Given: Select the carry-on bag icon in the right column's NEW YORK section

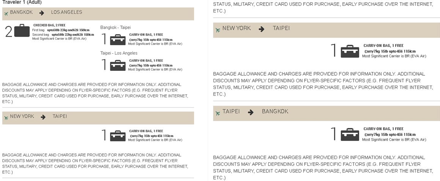Looking at the screenshot, I should pos(350,51).
